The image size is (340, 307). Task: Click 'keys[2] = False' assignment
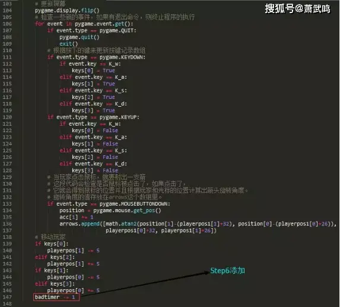pos(95,157)
